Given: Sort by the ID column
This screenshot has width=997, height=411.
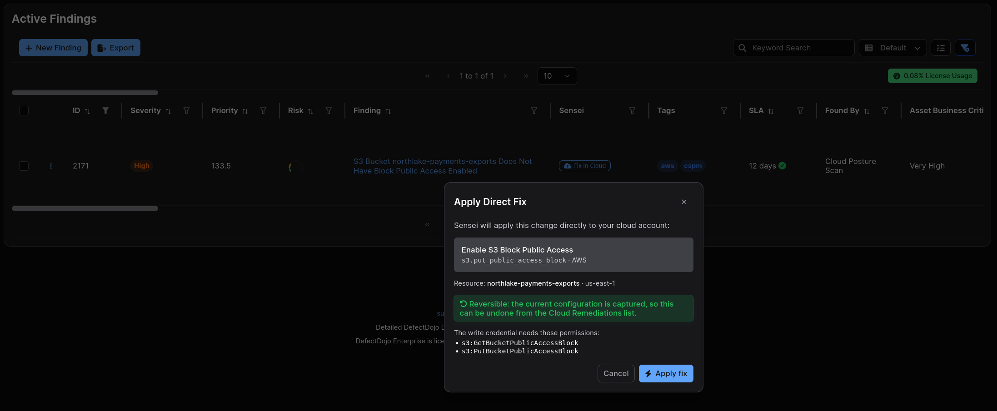Looking at the screenshot, I should pyautogui.click(x=87, y=111).
